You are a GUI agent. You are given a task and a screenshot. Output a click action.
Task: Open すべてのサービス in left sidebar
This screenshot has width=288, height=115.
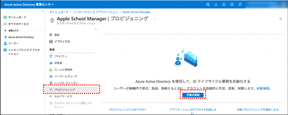click(18, 24)
